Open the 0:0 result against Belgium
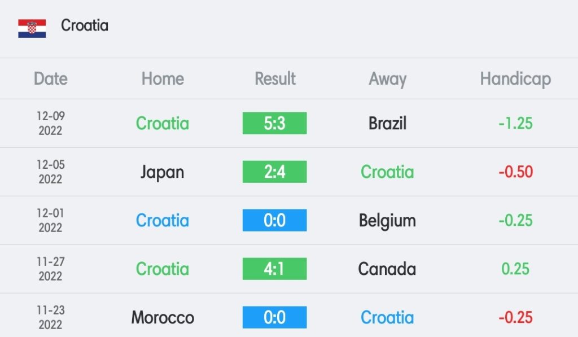Screen dimensions: 578x337 (x=275, y=220)
